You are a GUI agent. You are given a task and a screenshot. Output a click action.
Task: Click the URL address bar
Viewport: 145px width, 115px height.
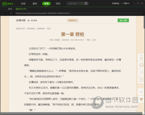[79, 13]
